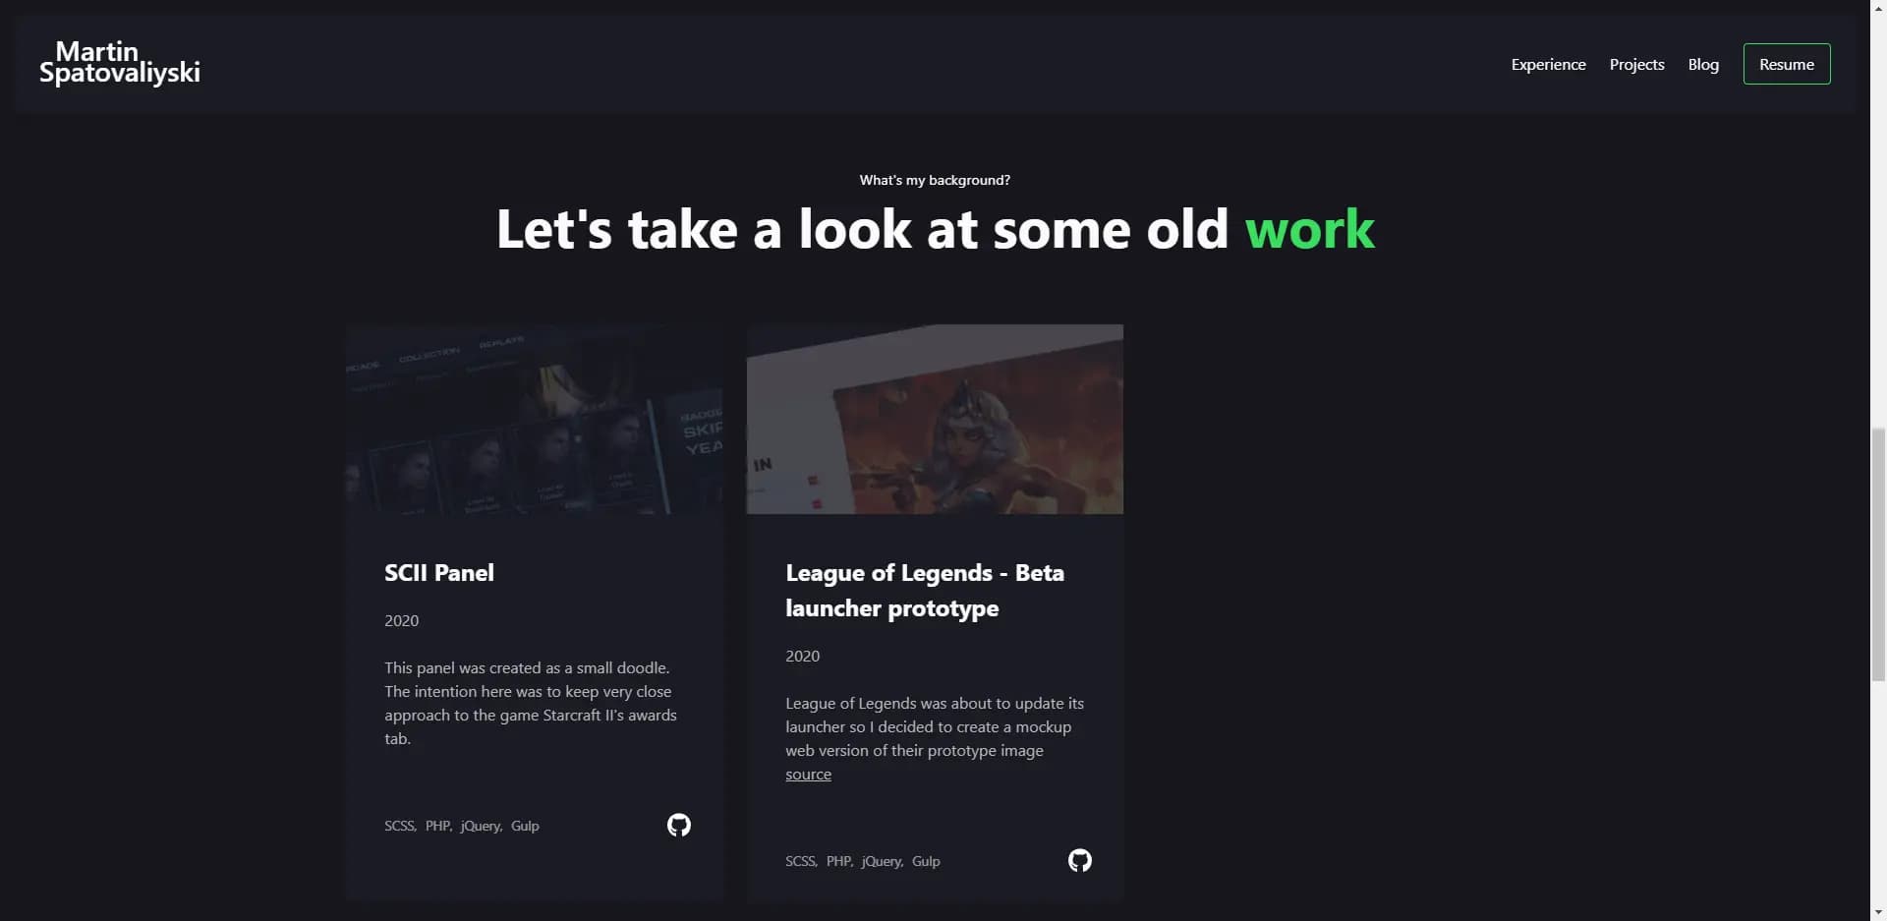
Task: Click the SCSS tag in SCII Panel card
Action: (x=400, y=826)
